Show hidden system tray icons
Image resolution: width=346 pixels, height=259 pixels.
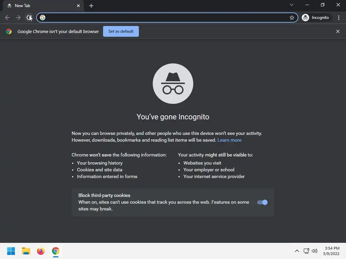click(297, 251)
